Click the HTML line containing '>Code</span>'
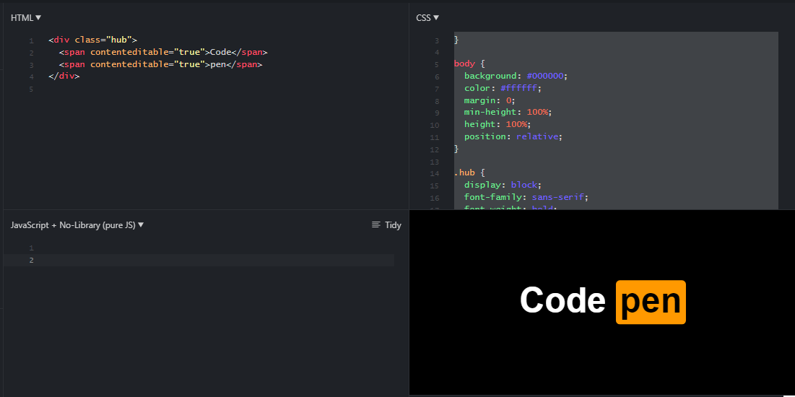795x397 pixels. point(163,52)
